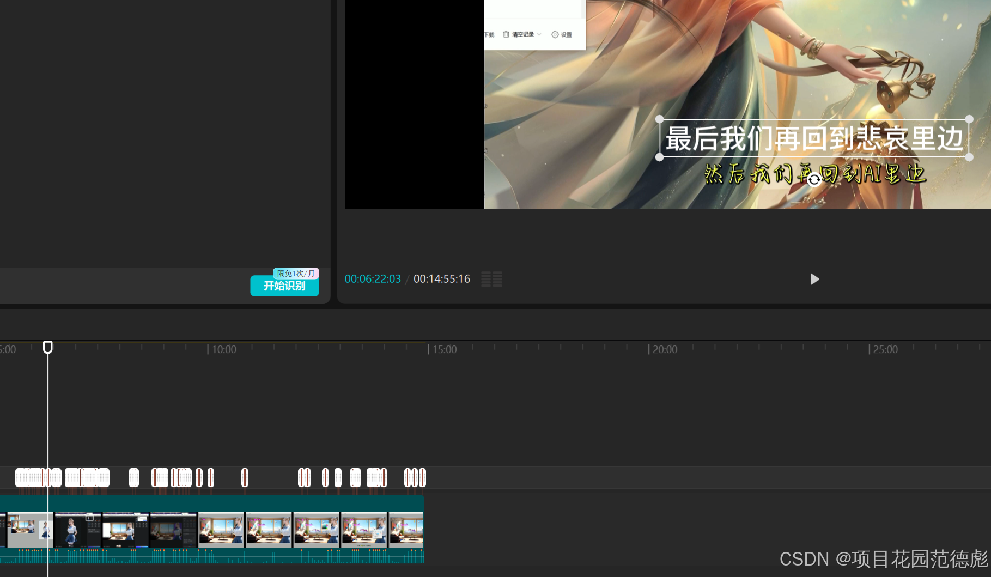Click the current timecode 00:06:22:03
Screen dimensions: 991x577
(373, 279)
